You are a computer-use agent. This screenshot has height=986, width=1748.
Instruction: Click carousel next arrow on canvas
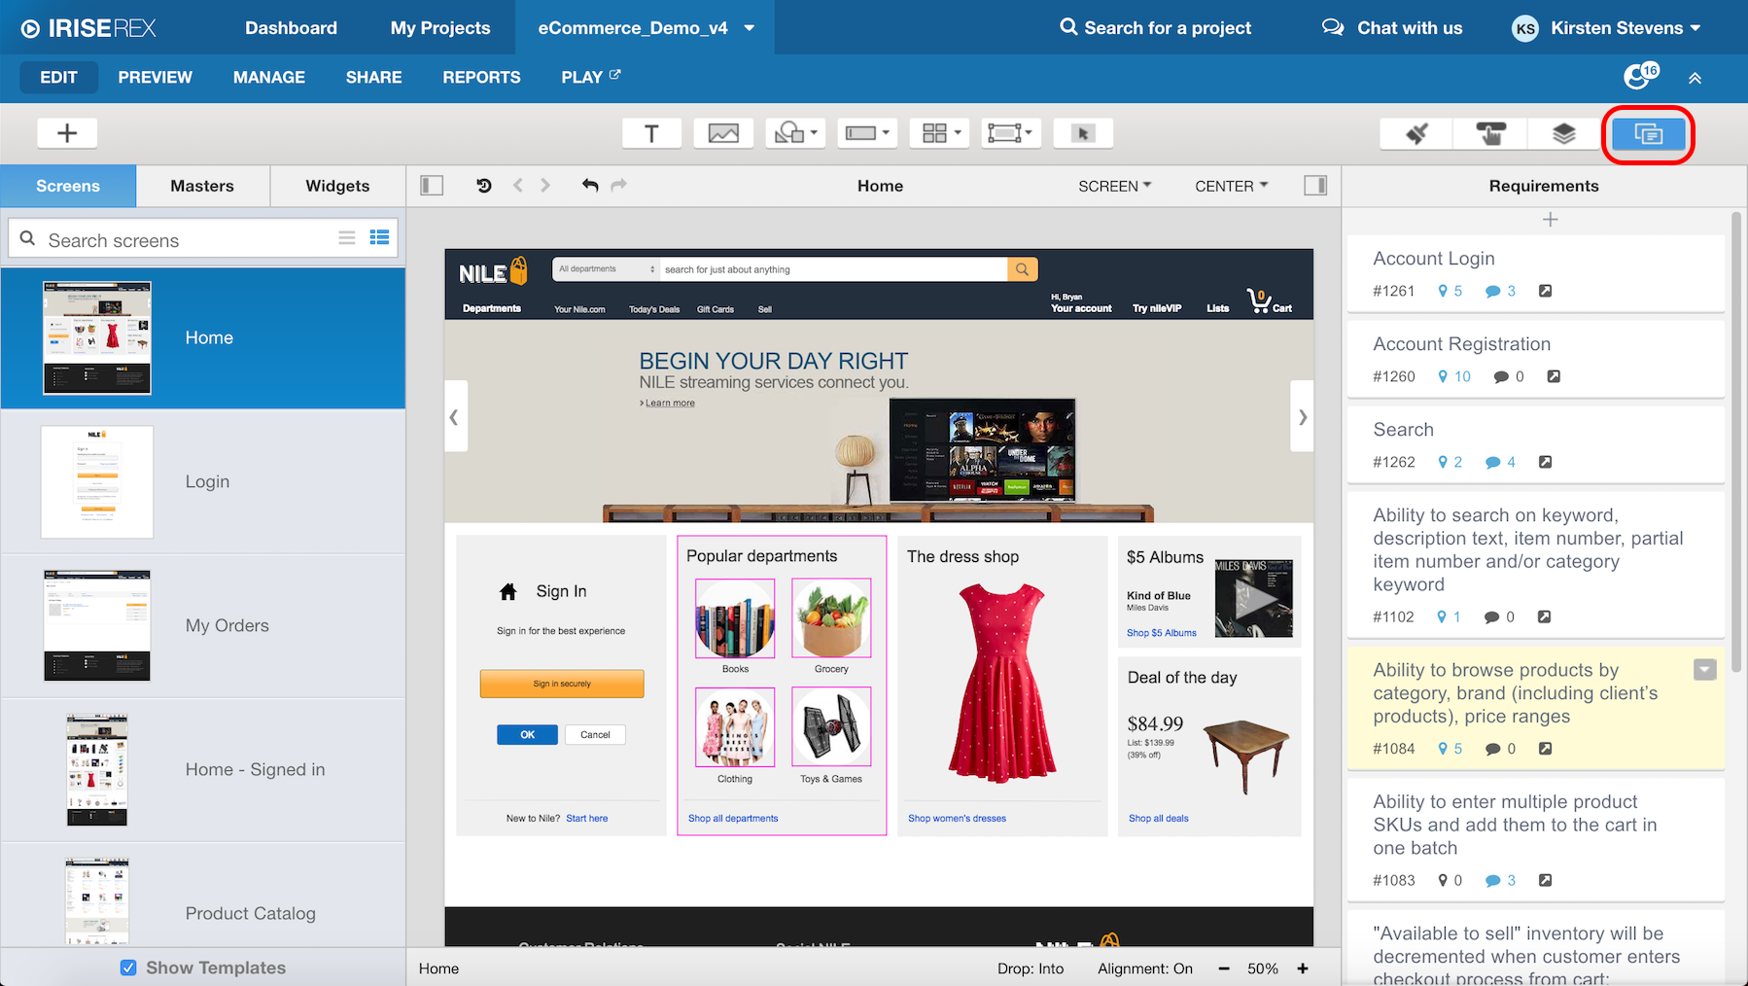click(1302, 416)
